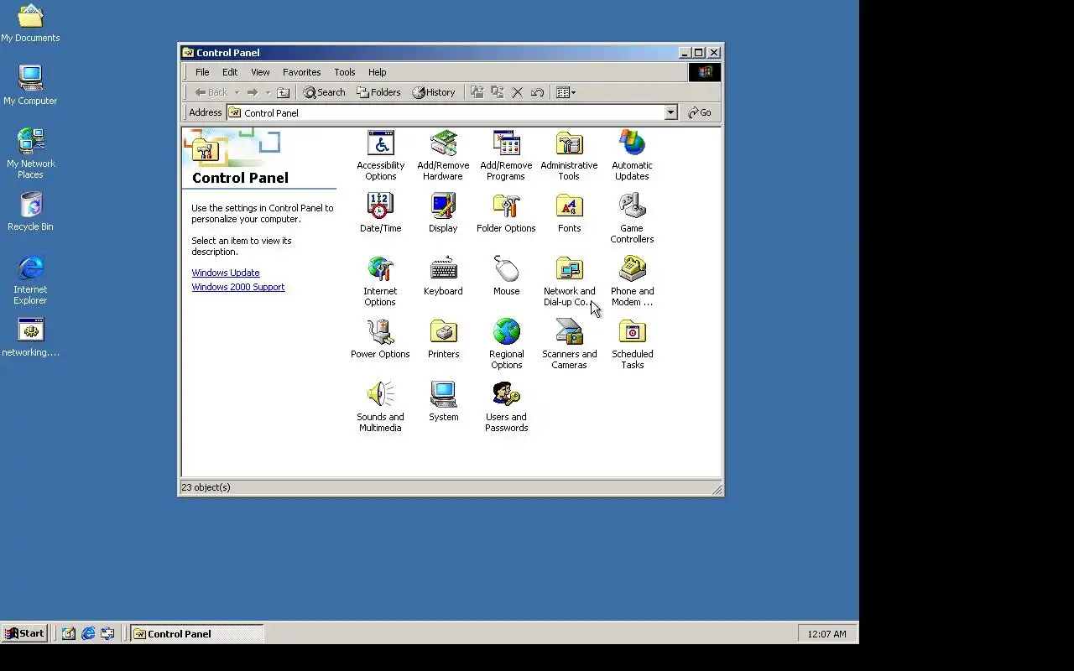Click the taskbar clock

[826, 633]
